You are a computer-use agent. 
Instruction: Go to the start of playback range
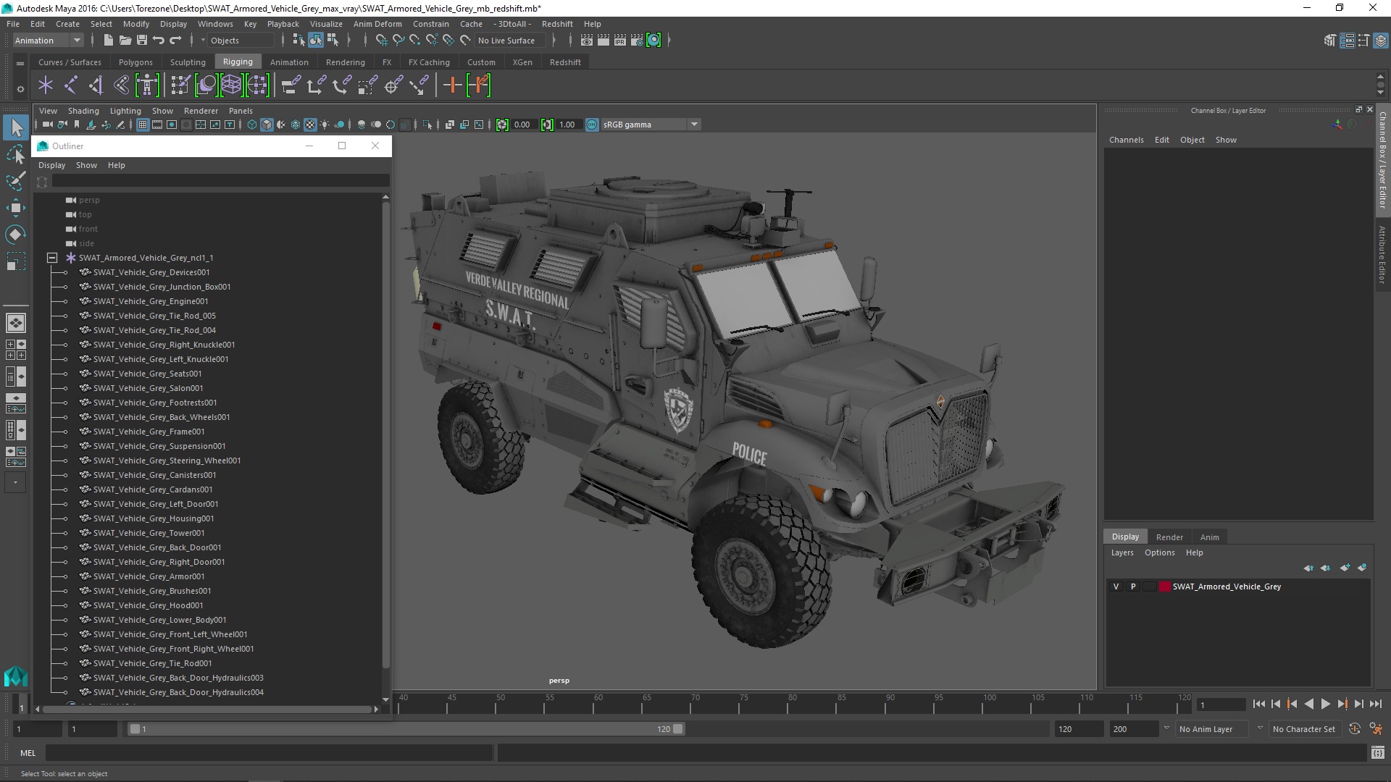click(x=1258, y=704)
